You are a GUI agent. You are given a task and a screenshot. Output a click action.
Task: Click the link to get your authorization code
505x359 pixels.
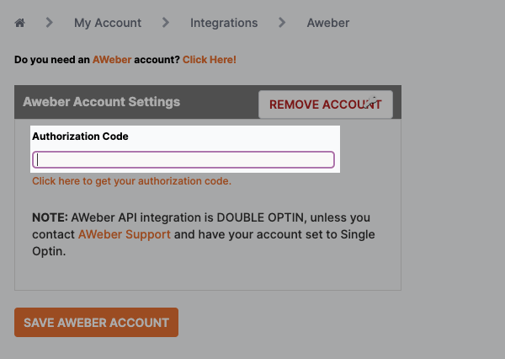131,181
